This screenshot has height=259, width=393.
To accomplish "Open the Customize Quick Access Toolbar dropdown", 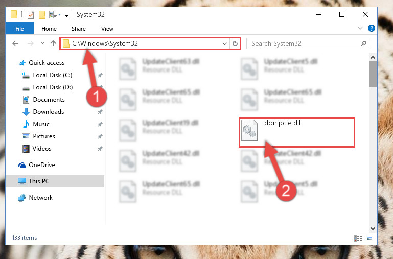I will 66,15.
